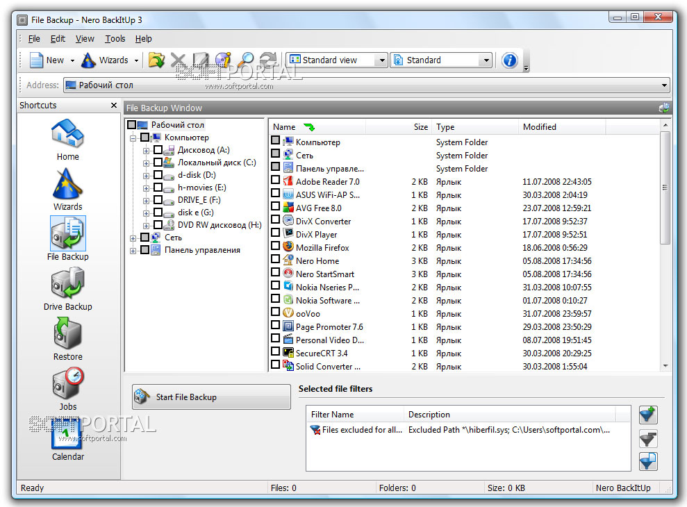The image size is (687, 507).
Task: Open the View menu
Action: pyautogui.click(x=85, y=39)
